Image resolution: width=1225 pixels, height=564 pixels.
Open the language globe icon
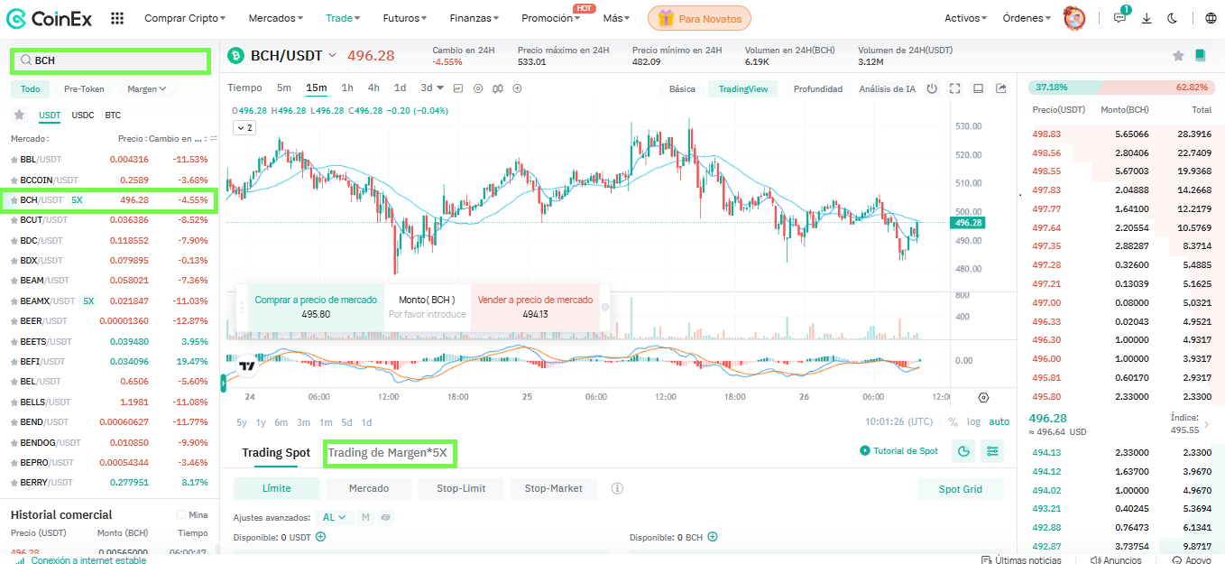1211,18
